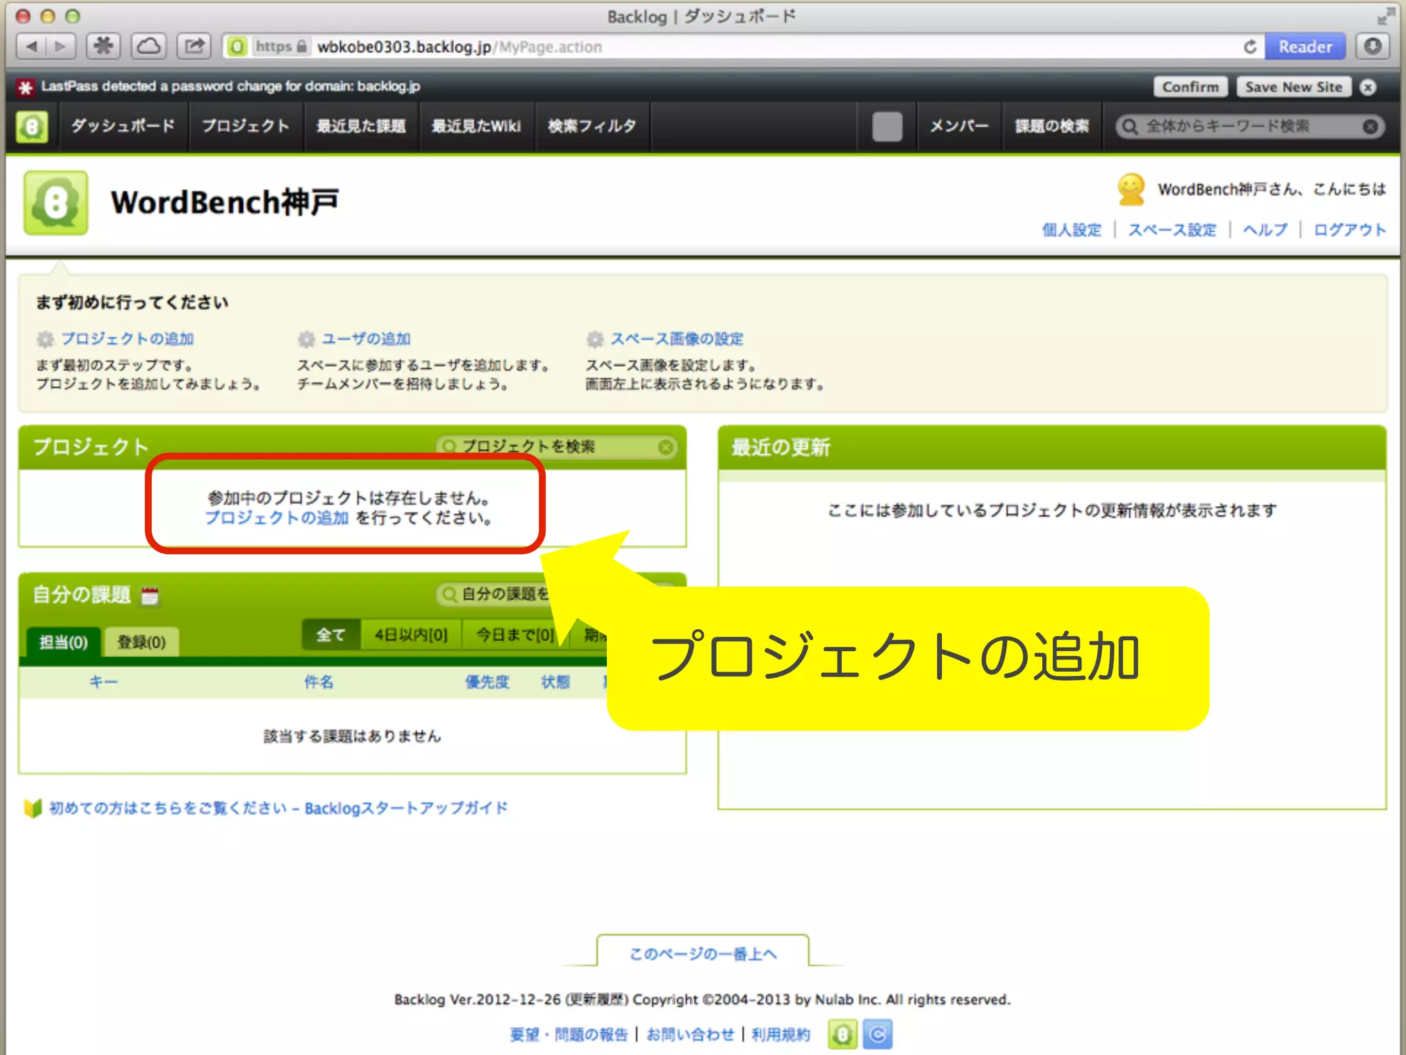Click the Nulab Cacoo icon in the footer
This screenshot has width=1406, height=1055.
pyautogui.click(x=877, y=1034)
